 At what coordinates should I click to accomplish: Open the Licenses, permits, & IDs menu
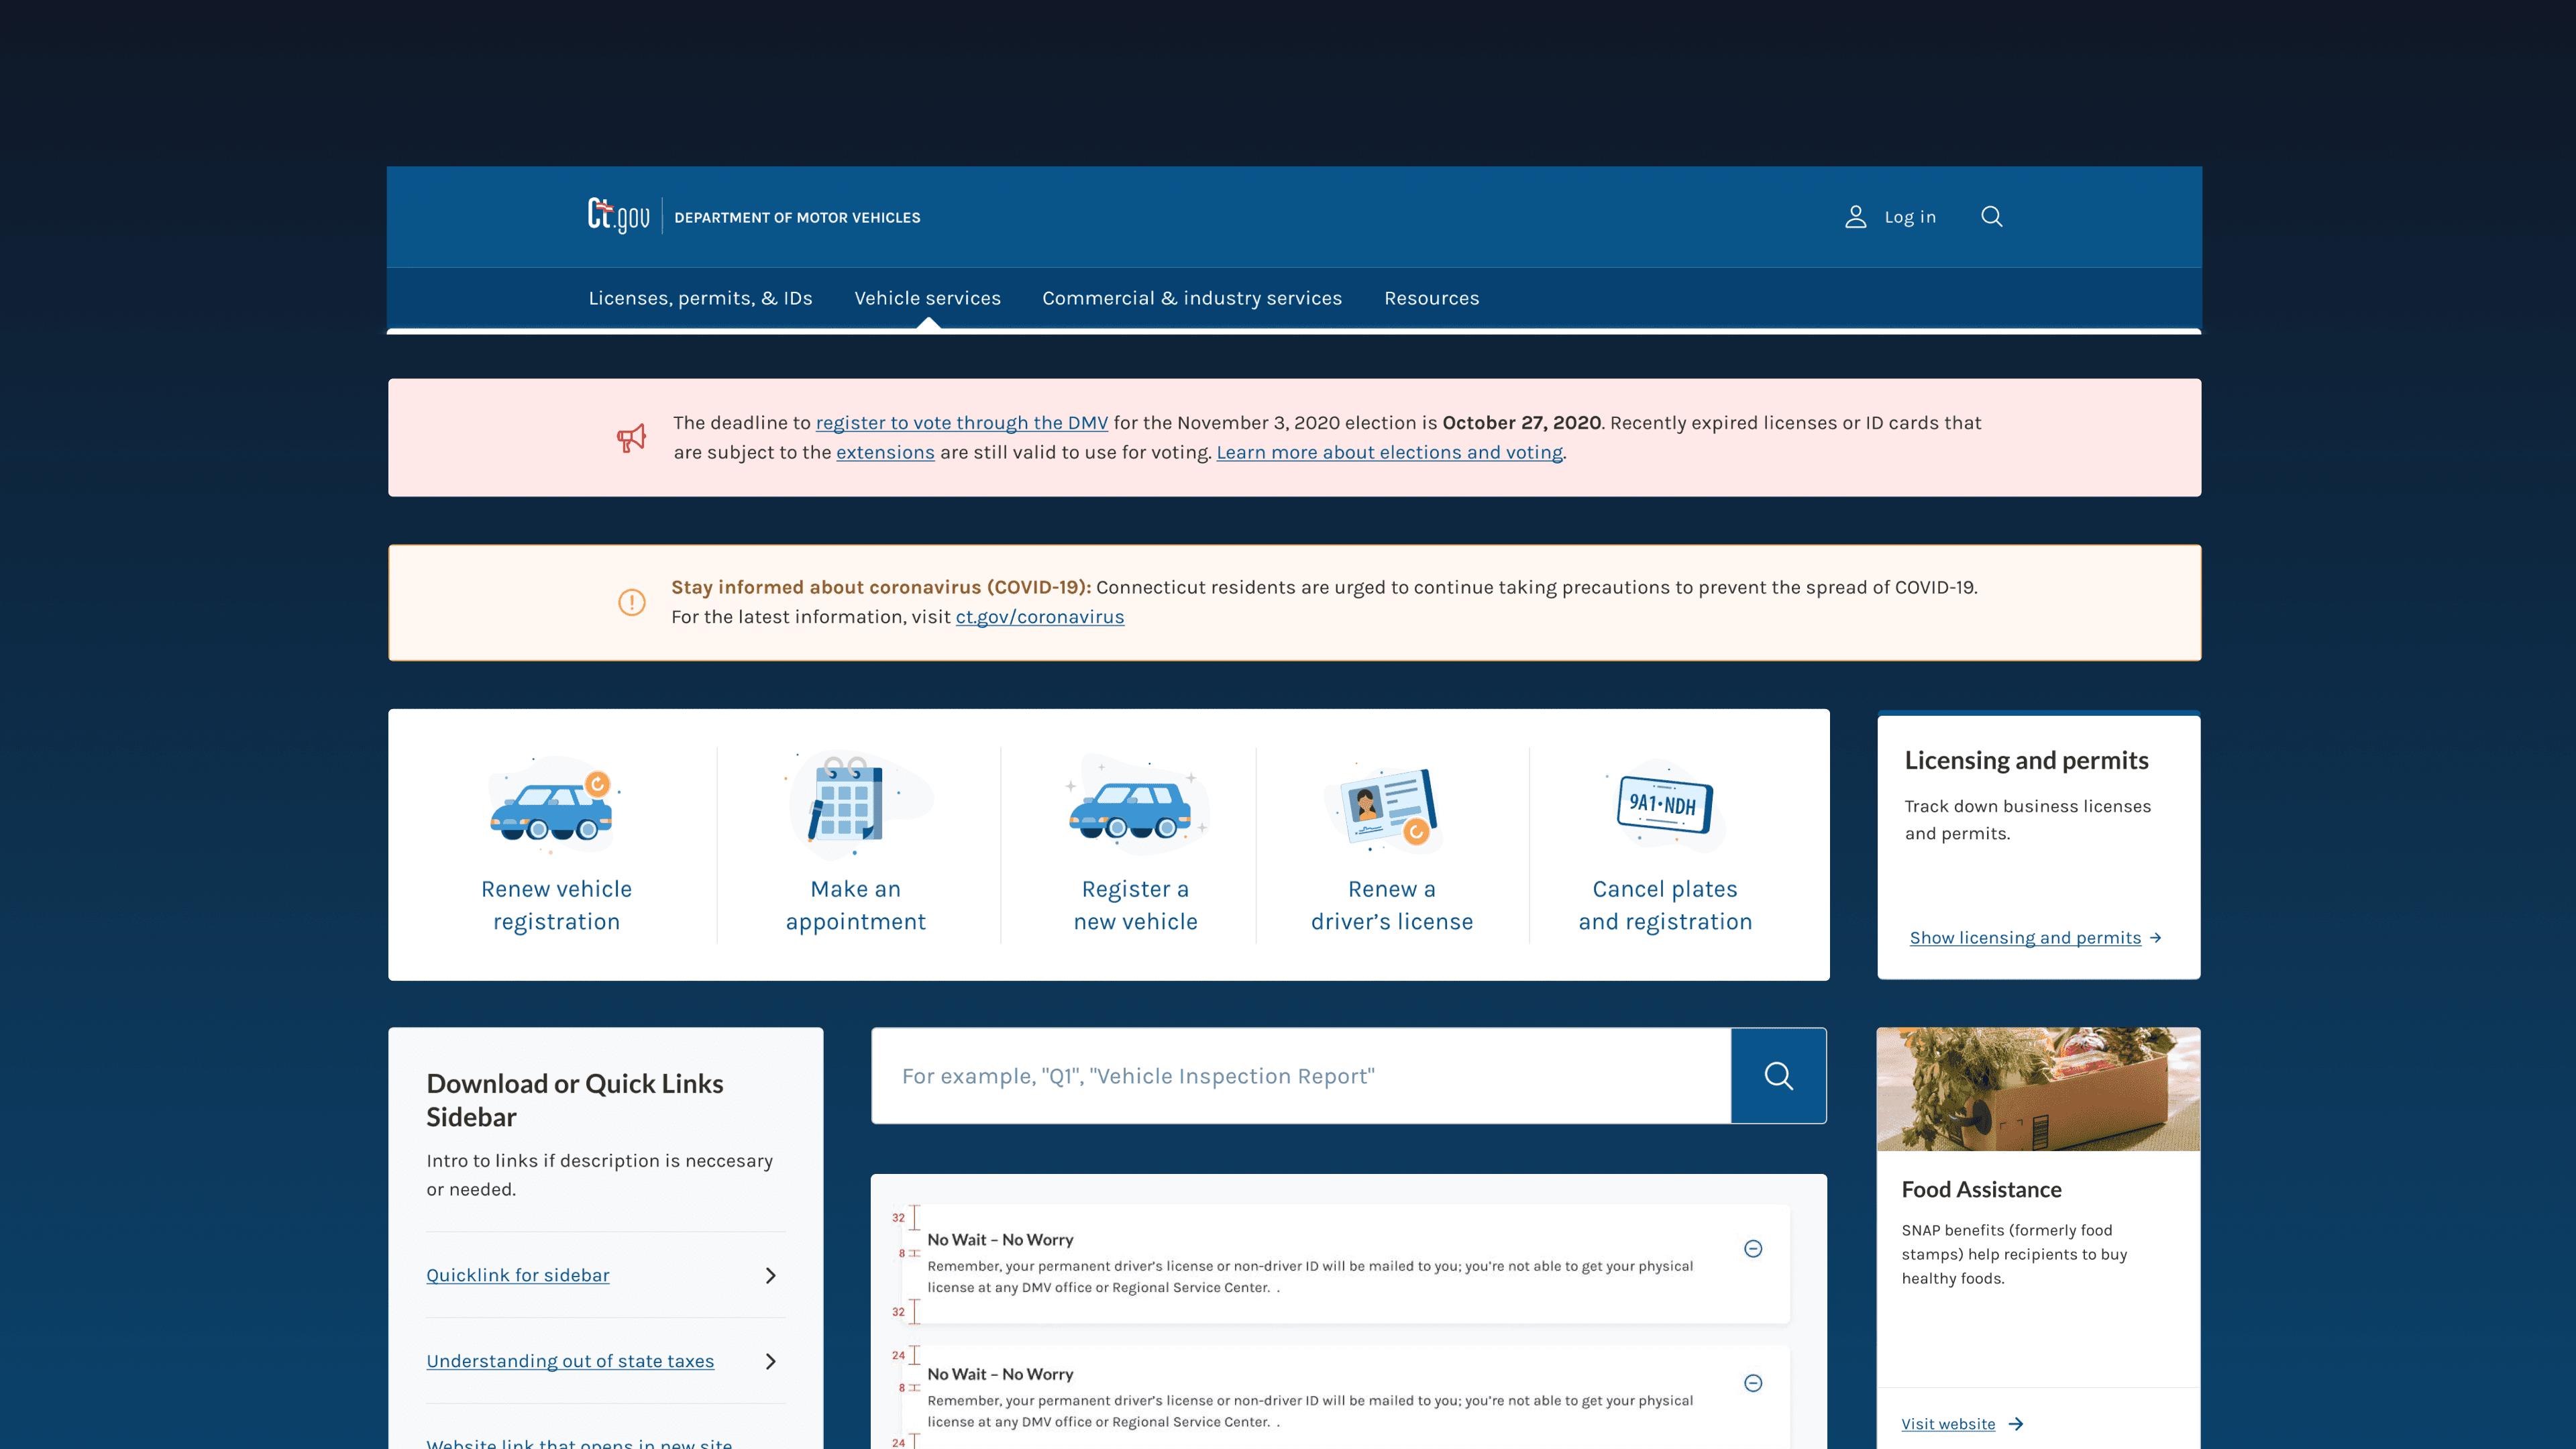point(700,298)
